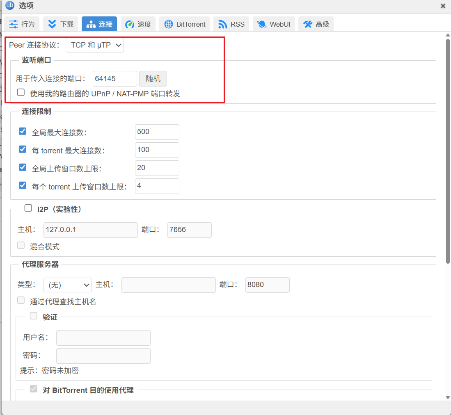Close the 选项 dialog
Screen dimensions: 451x415
click(x=443, y=6)
